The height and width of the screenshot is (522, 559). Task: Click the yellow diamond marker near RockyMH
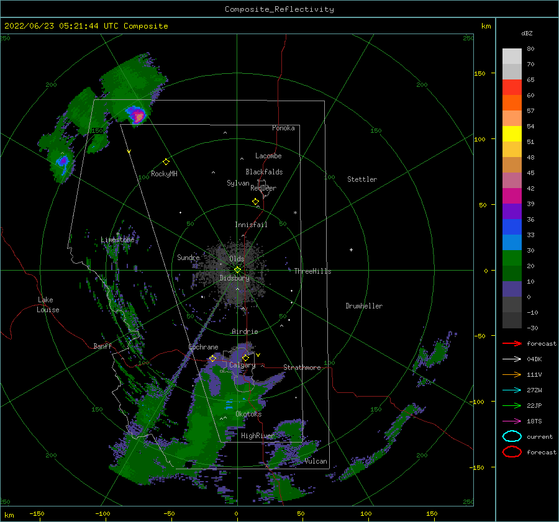pyautogui.click(x=166, y=162)
